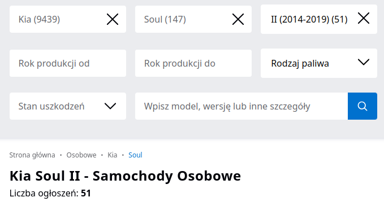Click the Liczba ogłoszeń: 51 count text
Screen dimensions: 384x219
(50, 194)
